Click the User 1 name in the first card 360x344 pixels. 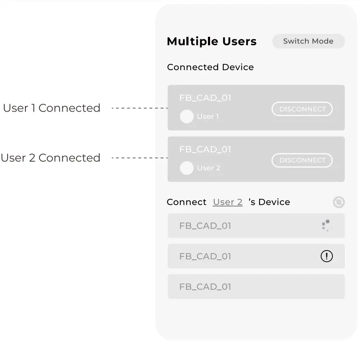(208, 116)
